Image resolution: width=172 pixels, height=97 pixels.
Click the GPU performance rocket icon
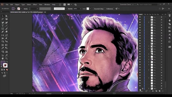pyautogui.click(x=75, y=5)
